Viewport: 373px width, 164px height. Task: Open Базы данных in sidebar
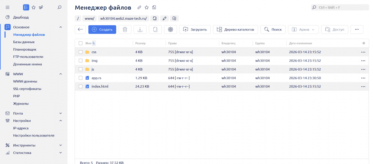pyautogui.click(x=24, y=42)
